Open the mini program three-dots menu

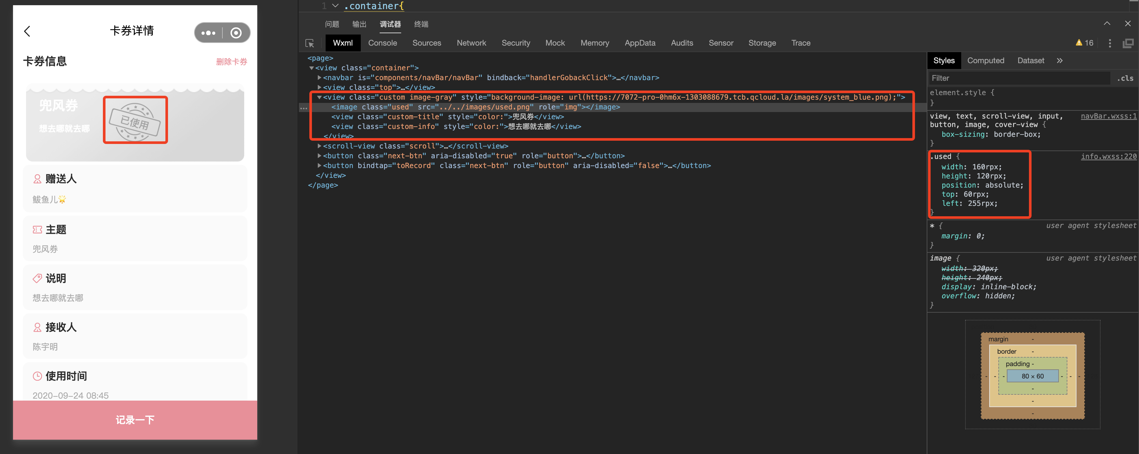(x=208, y=33)
